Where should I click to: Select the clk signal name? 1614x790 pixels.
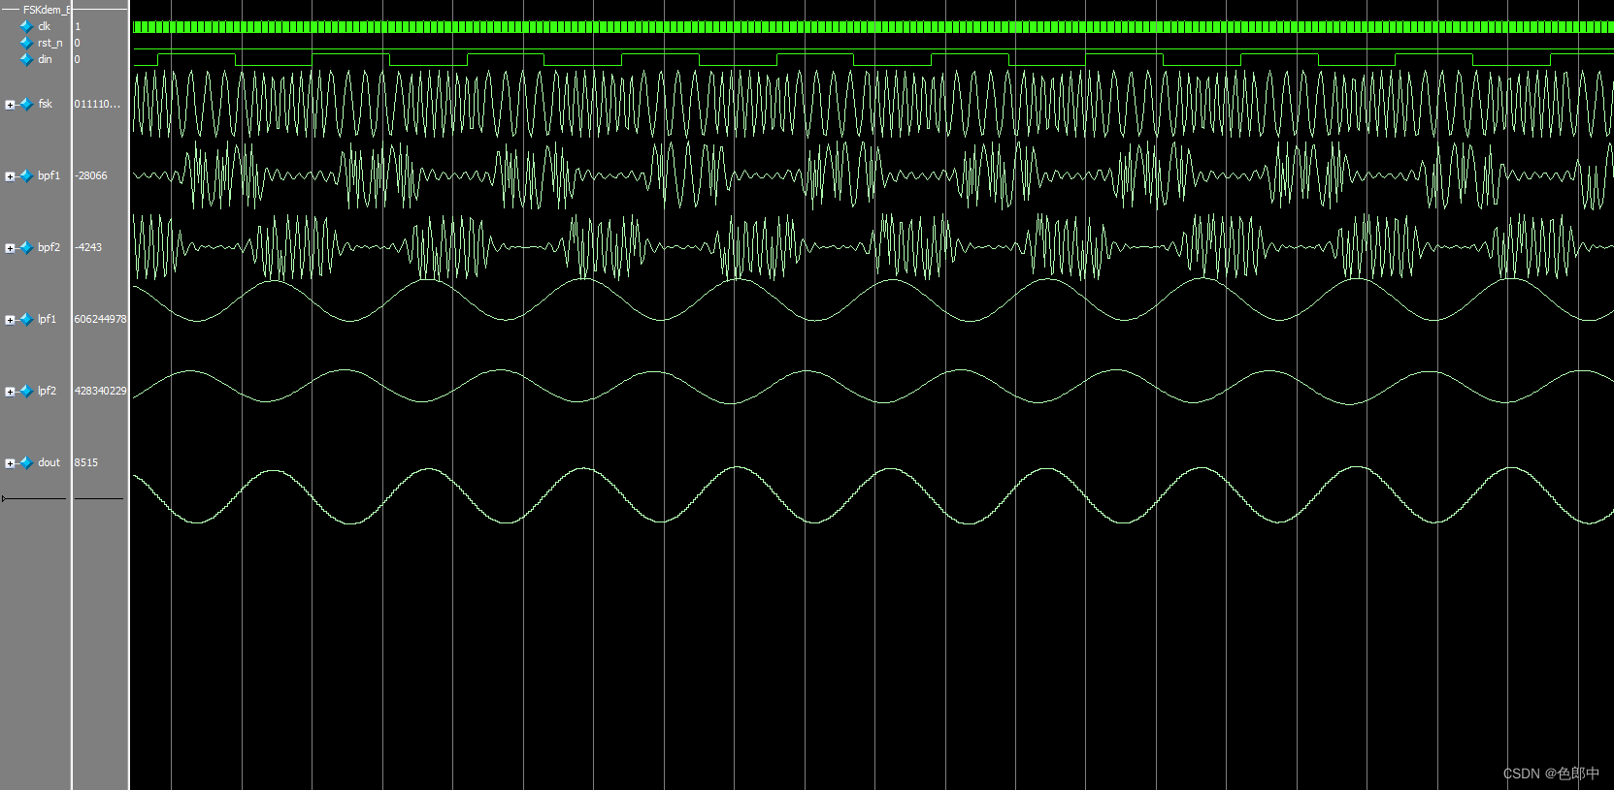click(44, 26)
